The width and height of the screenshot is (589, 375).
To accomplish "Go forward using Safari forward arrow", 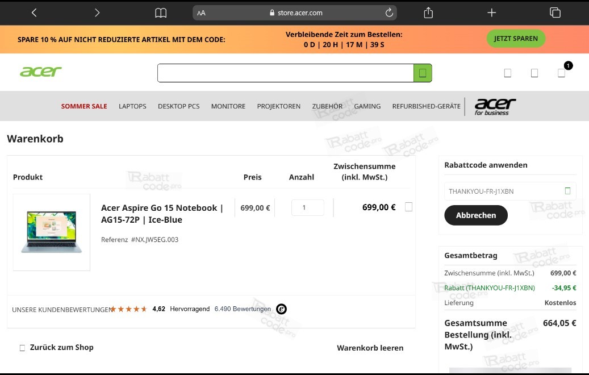I will click(97, 13).
